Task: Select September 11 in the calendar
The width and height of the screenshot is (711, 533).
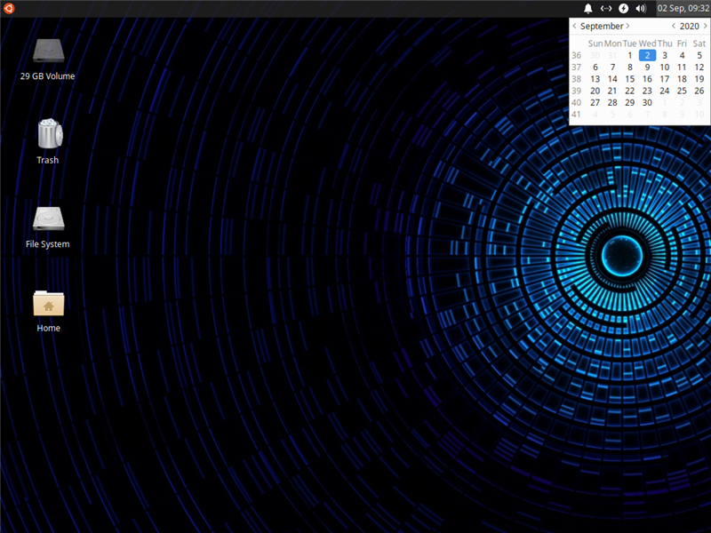Action: (x=682, y=68)
